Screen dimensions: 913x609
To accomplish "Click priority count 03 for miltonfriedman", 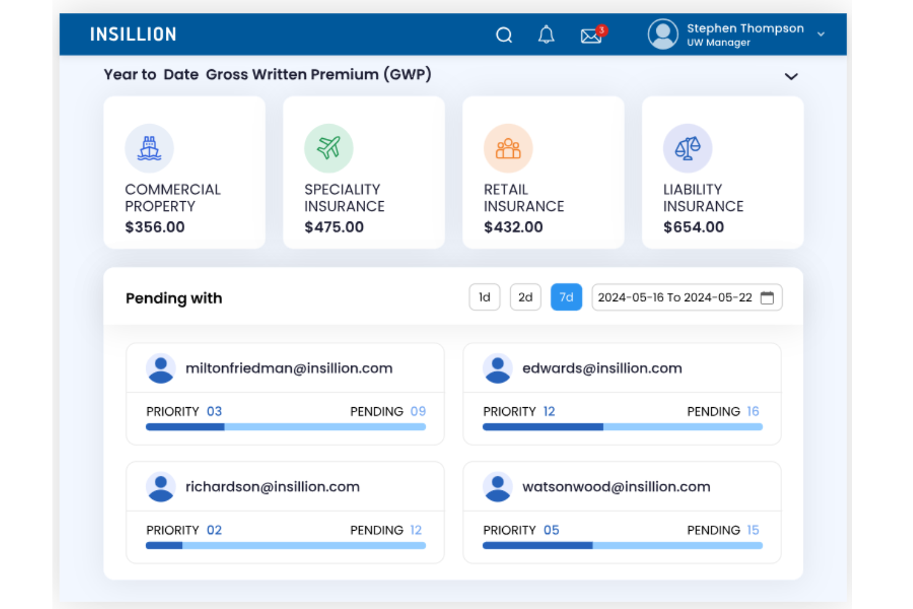I will click(x=214, y=412).
